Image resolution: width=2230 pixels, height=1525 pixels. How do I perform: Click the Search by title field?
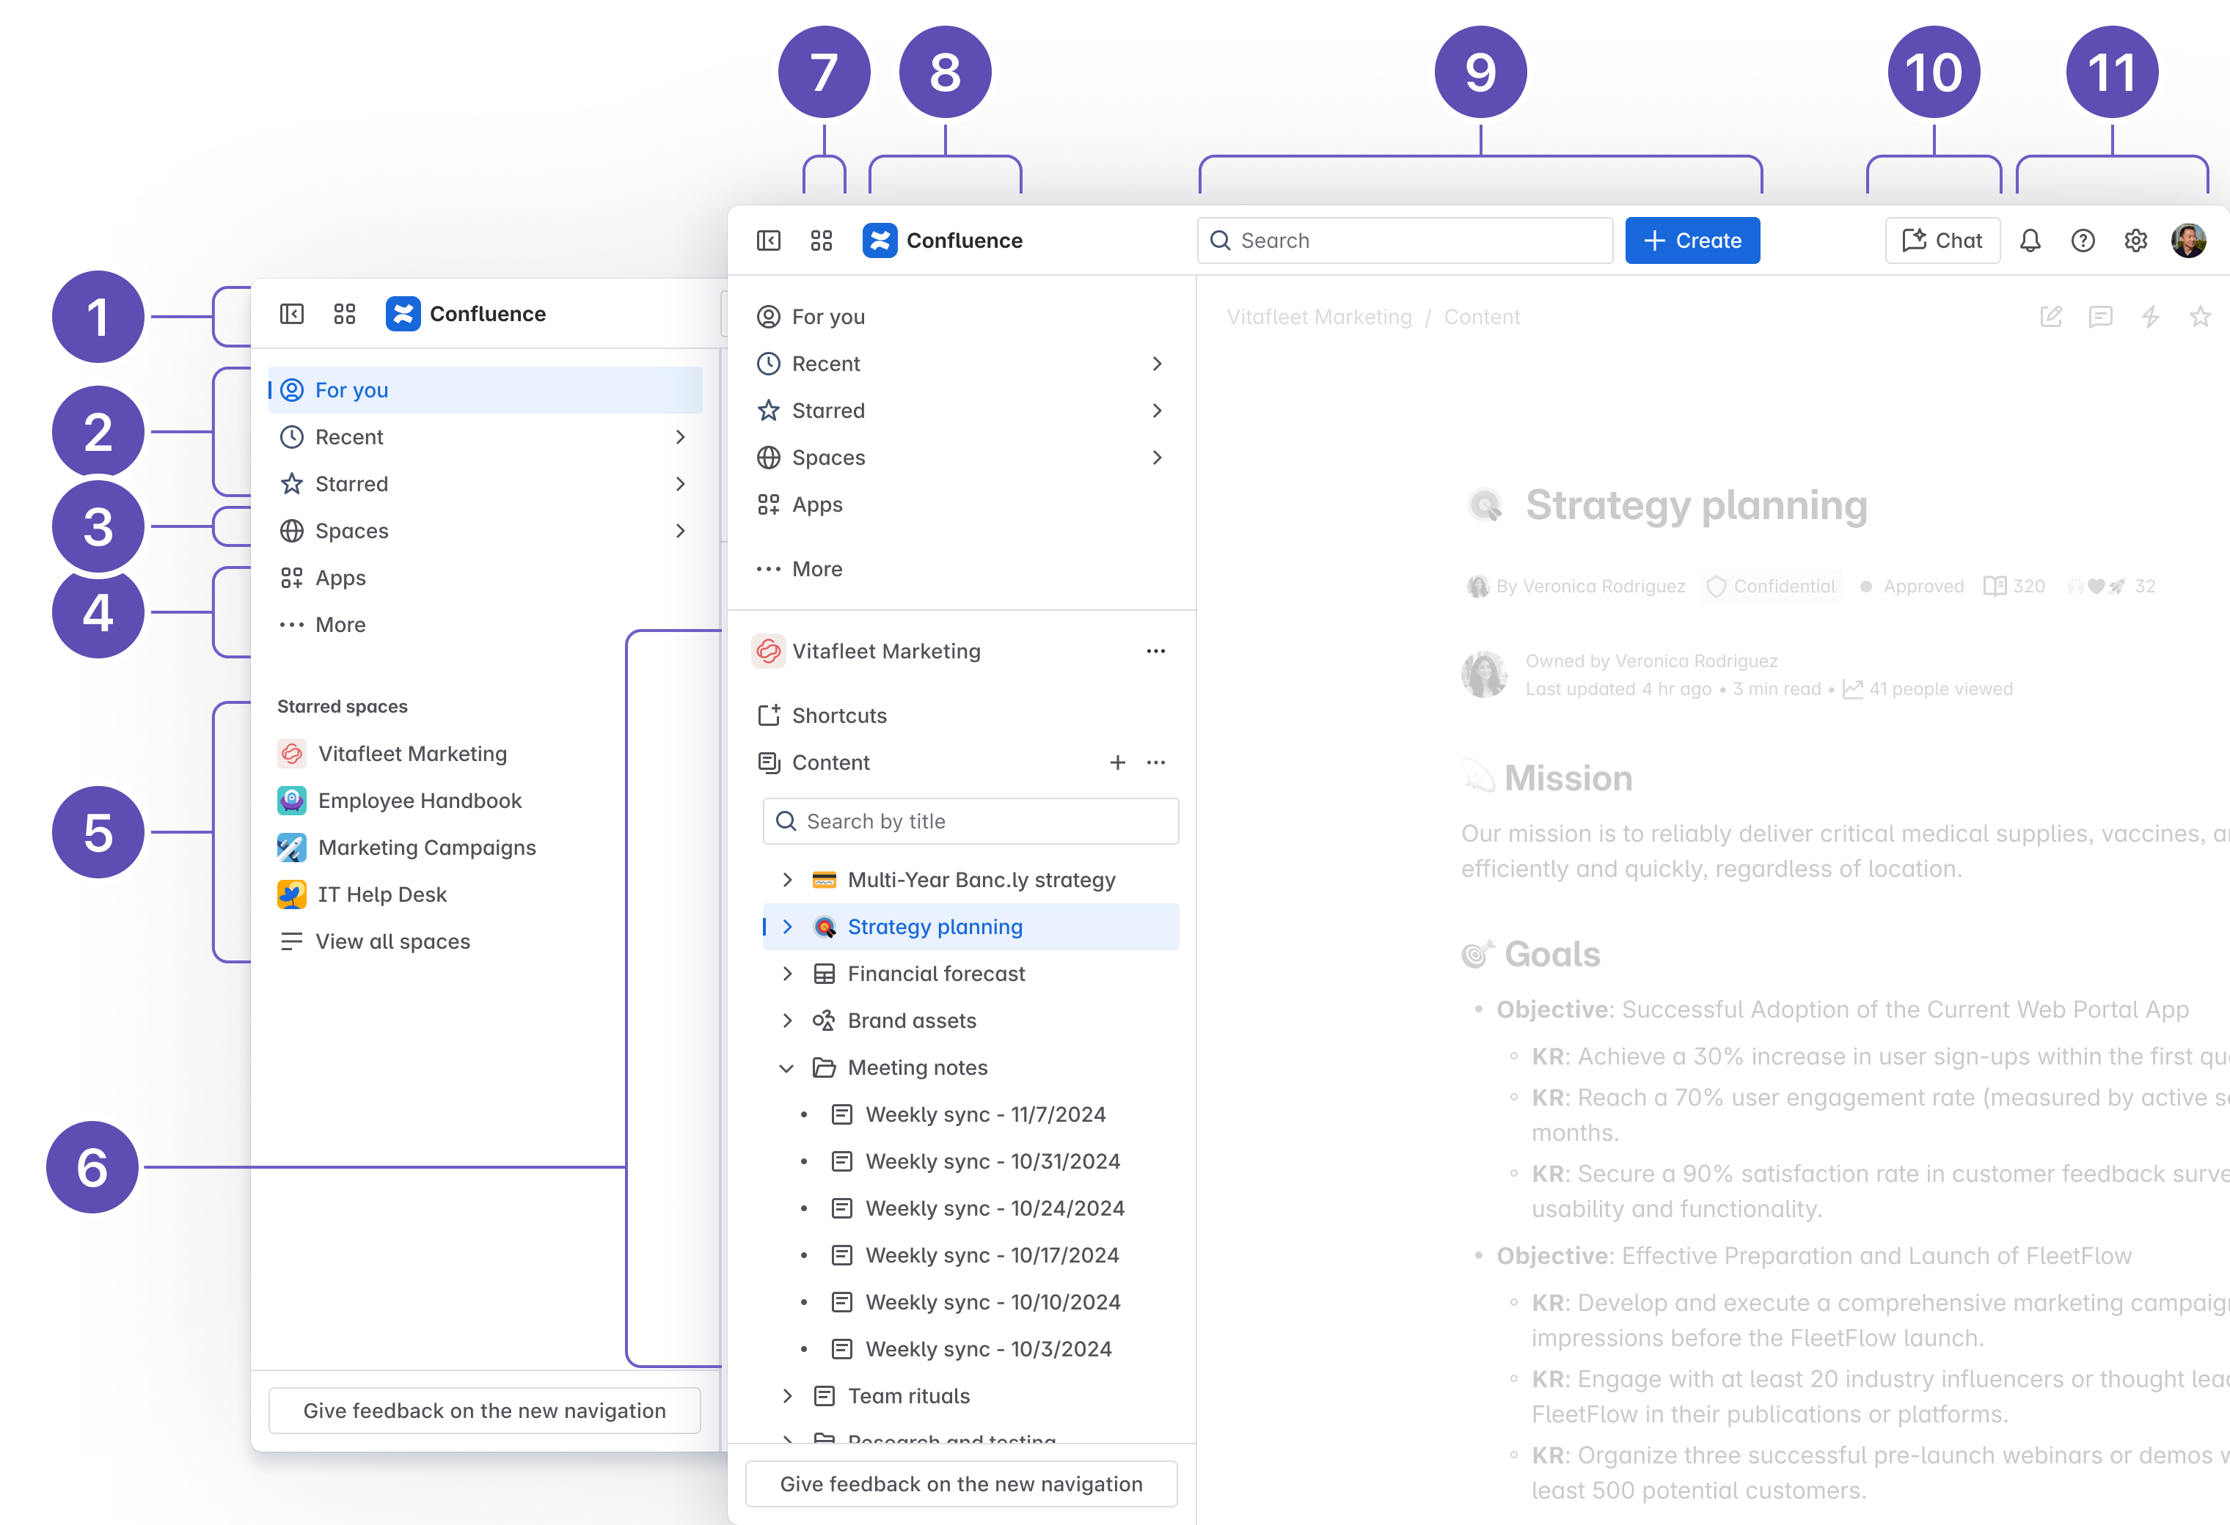tap(971, 822)
